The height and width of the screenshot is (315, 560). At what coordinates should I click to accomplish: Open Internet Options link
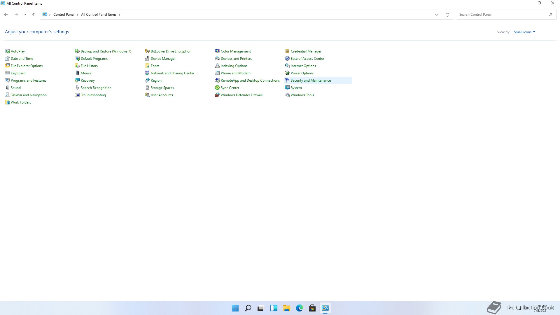point(303,66)
